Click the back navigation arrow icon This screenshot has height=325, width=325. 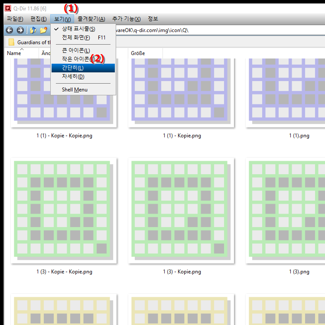point(9,30)
